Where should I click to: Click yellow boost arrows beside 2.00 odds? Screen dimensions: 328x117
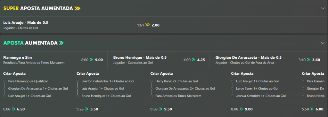(x=148, y=25)
